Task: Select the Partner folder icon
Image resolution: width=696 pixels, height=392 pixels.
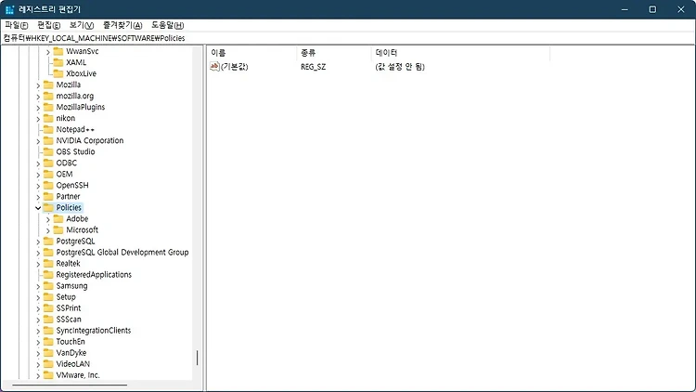Action: coord(48,196)
